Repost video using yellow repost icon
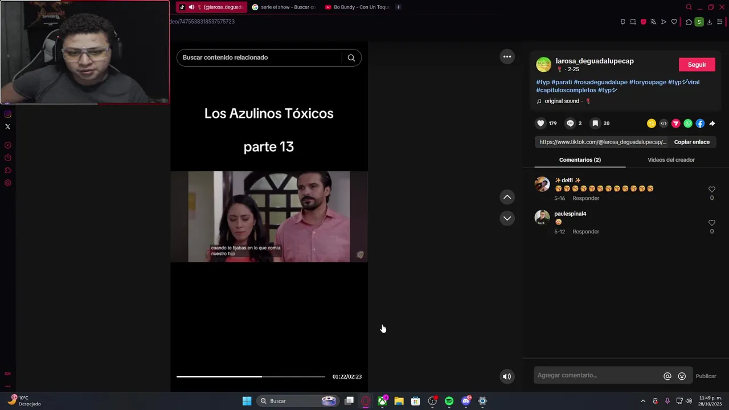This screenshot has height=410, width=729. (x=652, y=124)
